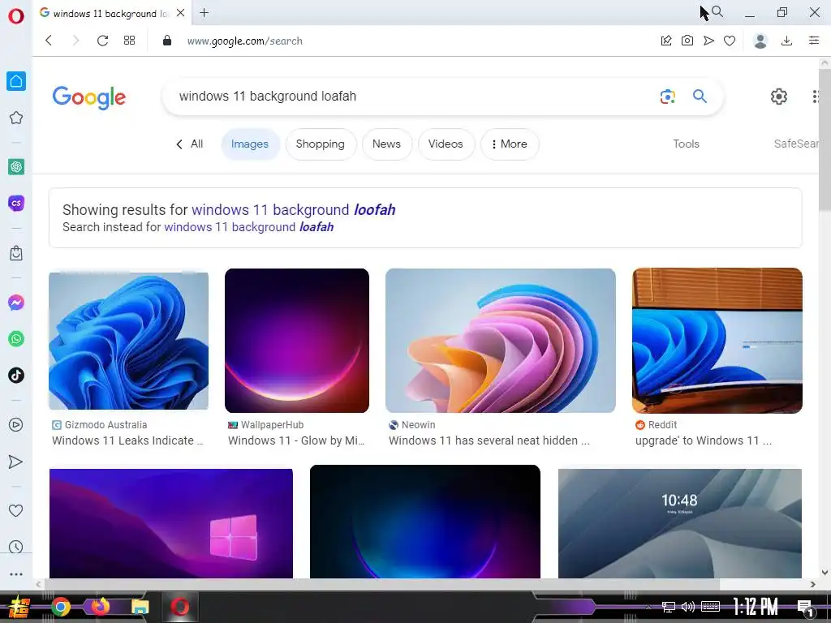Switch to Shopping results

(320, 144)
